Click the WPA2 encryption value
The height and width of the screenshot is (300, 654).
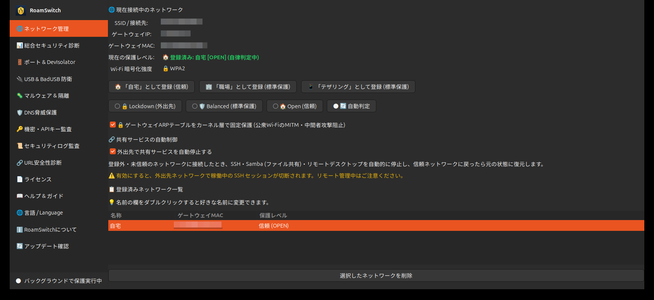coord(178,68)
